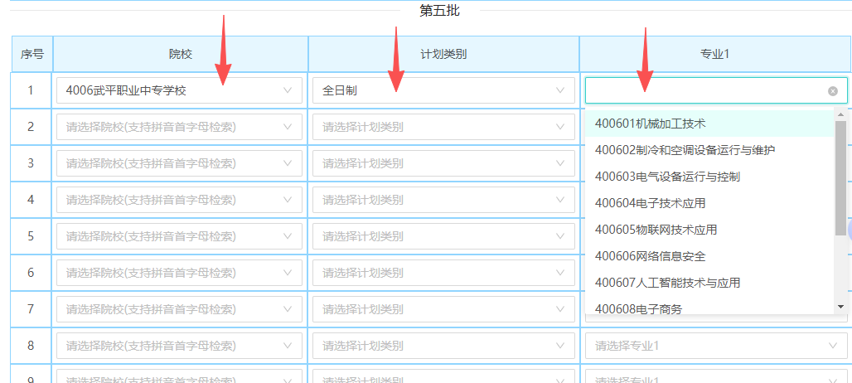Choose 400606网络信息安全 option
Viewport: 852px width, 383px height.
click(x=709, y=256)
